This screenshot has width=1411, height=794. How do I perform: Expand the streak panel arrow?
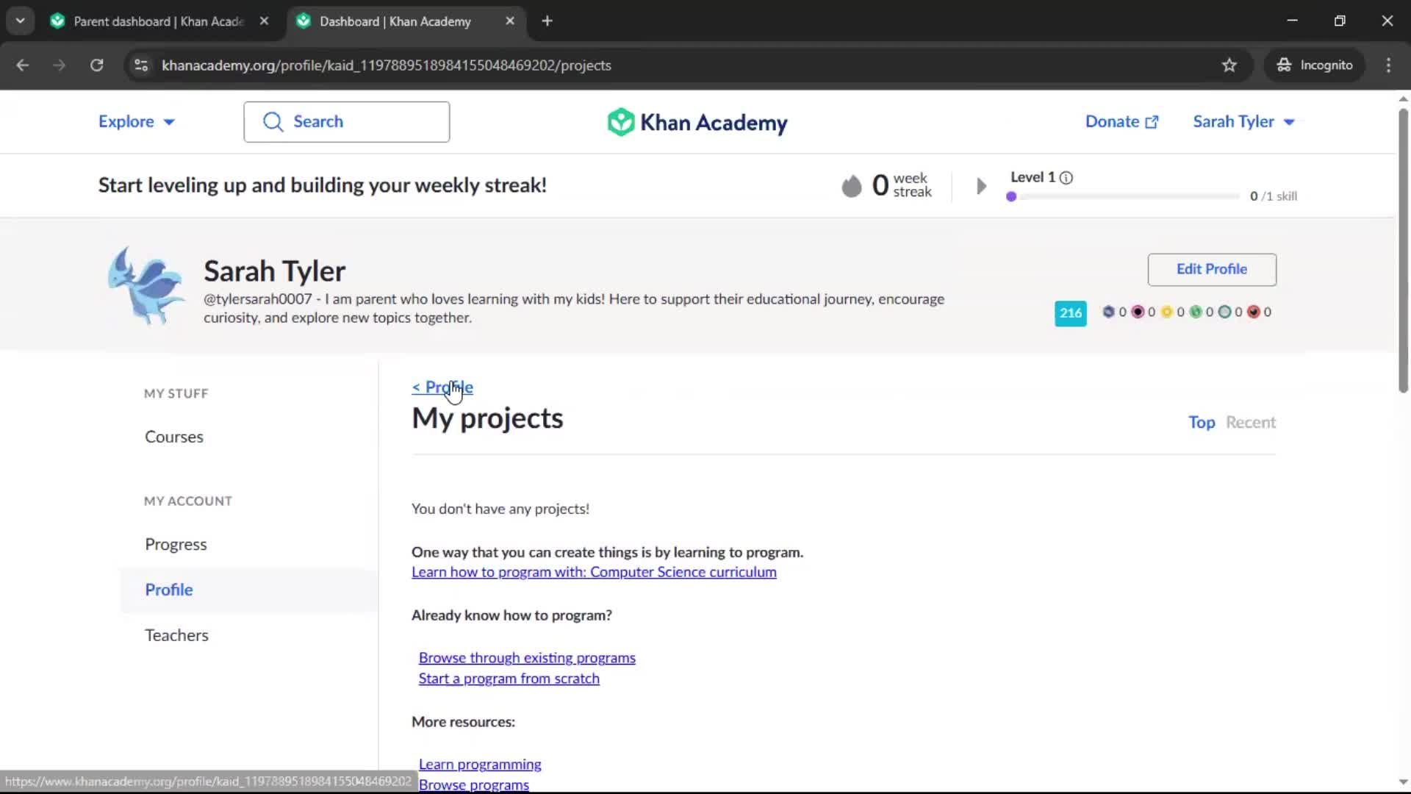tap(981, 186)
